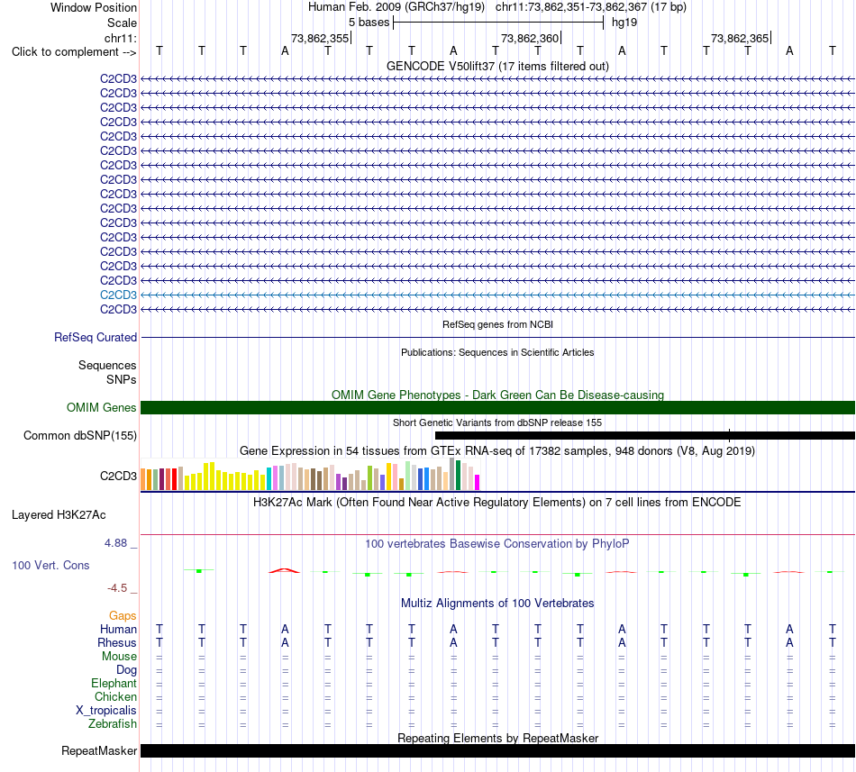Viewport: 856px width, 772px height.
Task: Click position marker 73,862,360 on ruler
Action: (530, 38)
